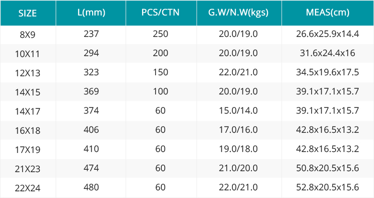Viewport: 374px width, 198px height.
Task: Select the PCS/CTN column header
Action: tap(161, 13)
